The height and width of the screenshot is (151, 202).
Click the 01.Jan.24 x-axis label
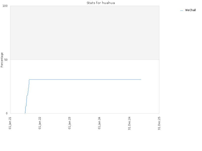99,123
